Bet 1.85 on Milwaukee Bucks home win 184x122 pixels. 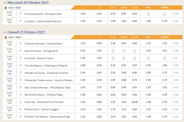83,14
